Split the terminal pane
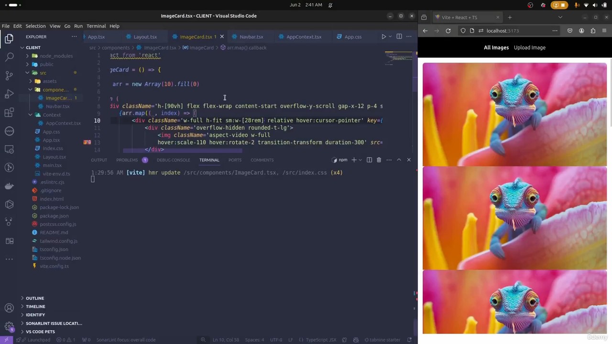The height and width of the screenshot is (344, 612). click(369, 160)
